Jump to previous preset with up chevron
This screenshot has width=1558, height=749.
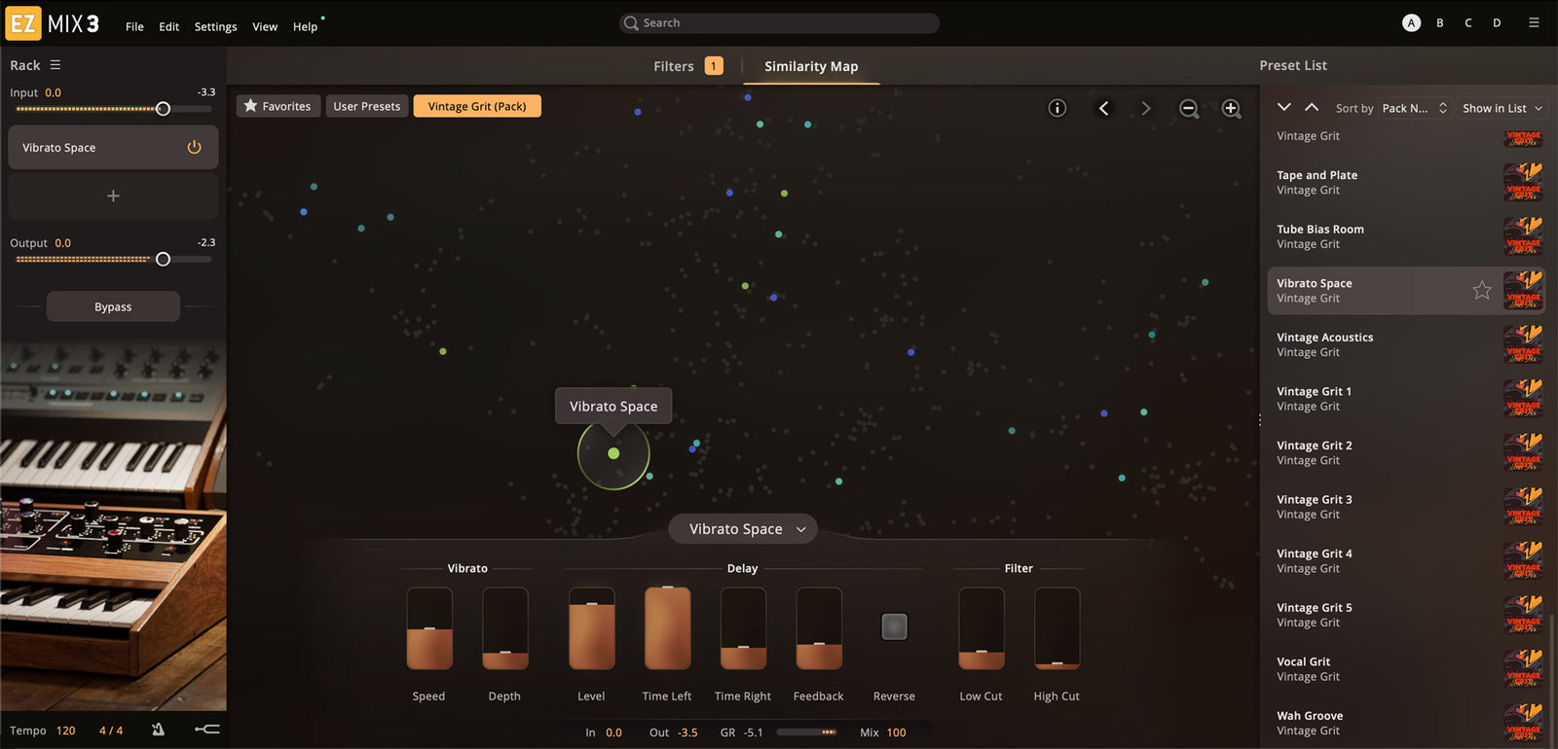point(1312,107)
